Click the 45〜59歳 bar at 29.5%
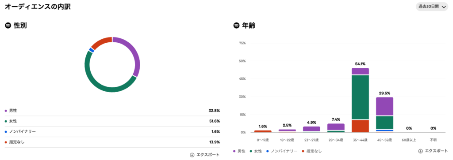This screenshot has height=160, width=453. click(x=384, y=115)
